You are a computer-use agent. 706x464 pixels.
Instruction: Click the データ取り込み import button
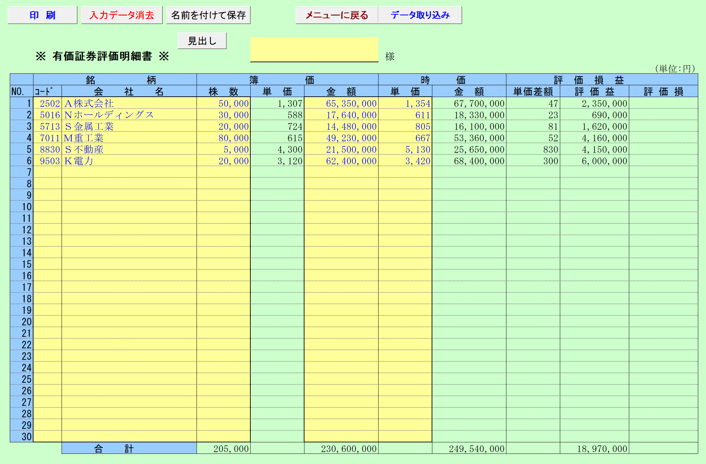pyautogui.click(x=420, y=15)
